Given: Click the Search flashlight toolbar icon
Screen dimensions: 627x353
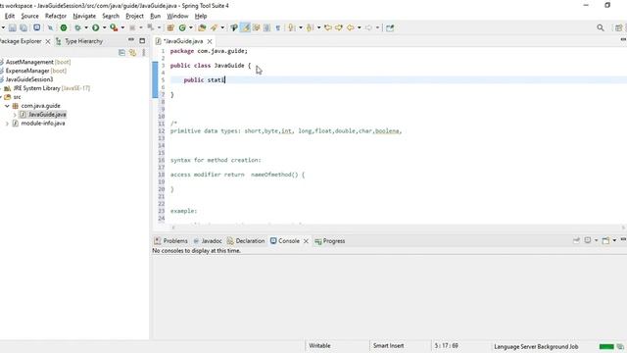Looking at the screenshot, I should pyautogui.click(x=214, y=27).
